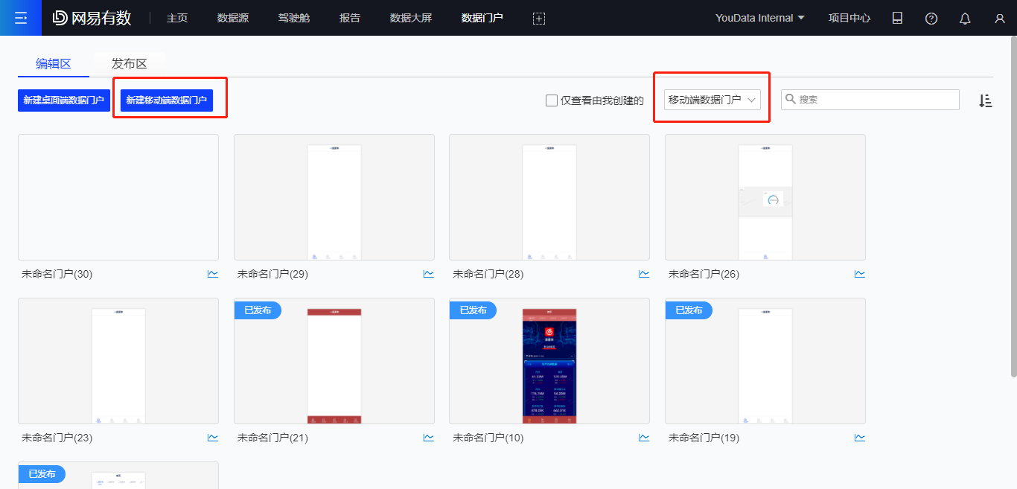
Task: Open thumbnail of 未命名门户(23)
Action: click(x=118, y=361)
